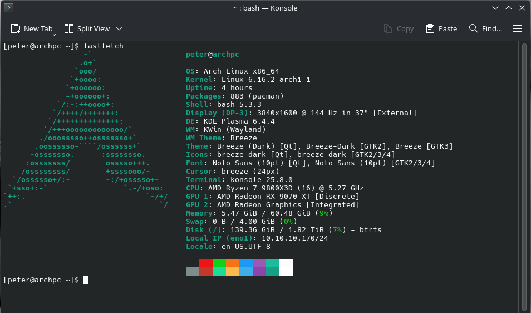Click the bright red swatch in top row
Image resolution: width=531 pixels, height=313 pixels.
(x=206, y=263)
